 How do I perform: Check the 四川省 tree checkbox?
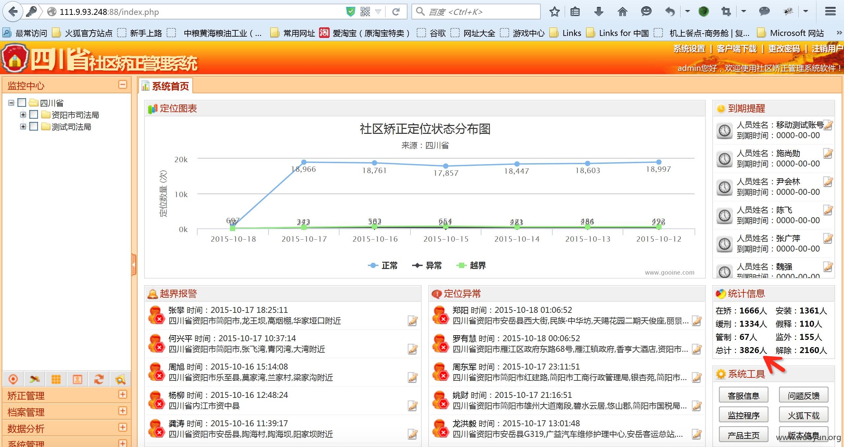(22, 103)
